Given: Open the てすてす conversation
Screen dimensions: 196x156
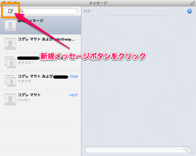Looking at the screenshot, I should (x=40, y=81).
